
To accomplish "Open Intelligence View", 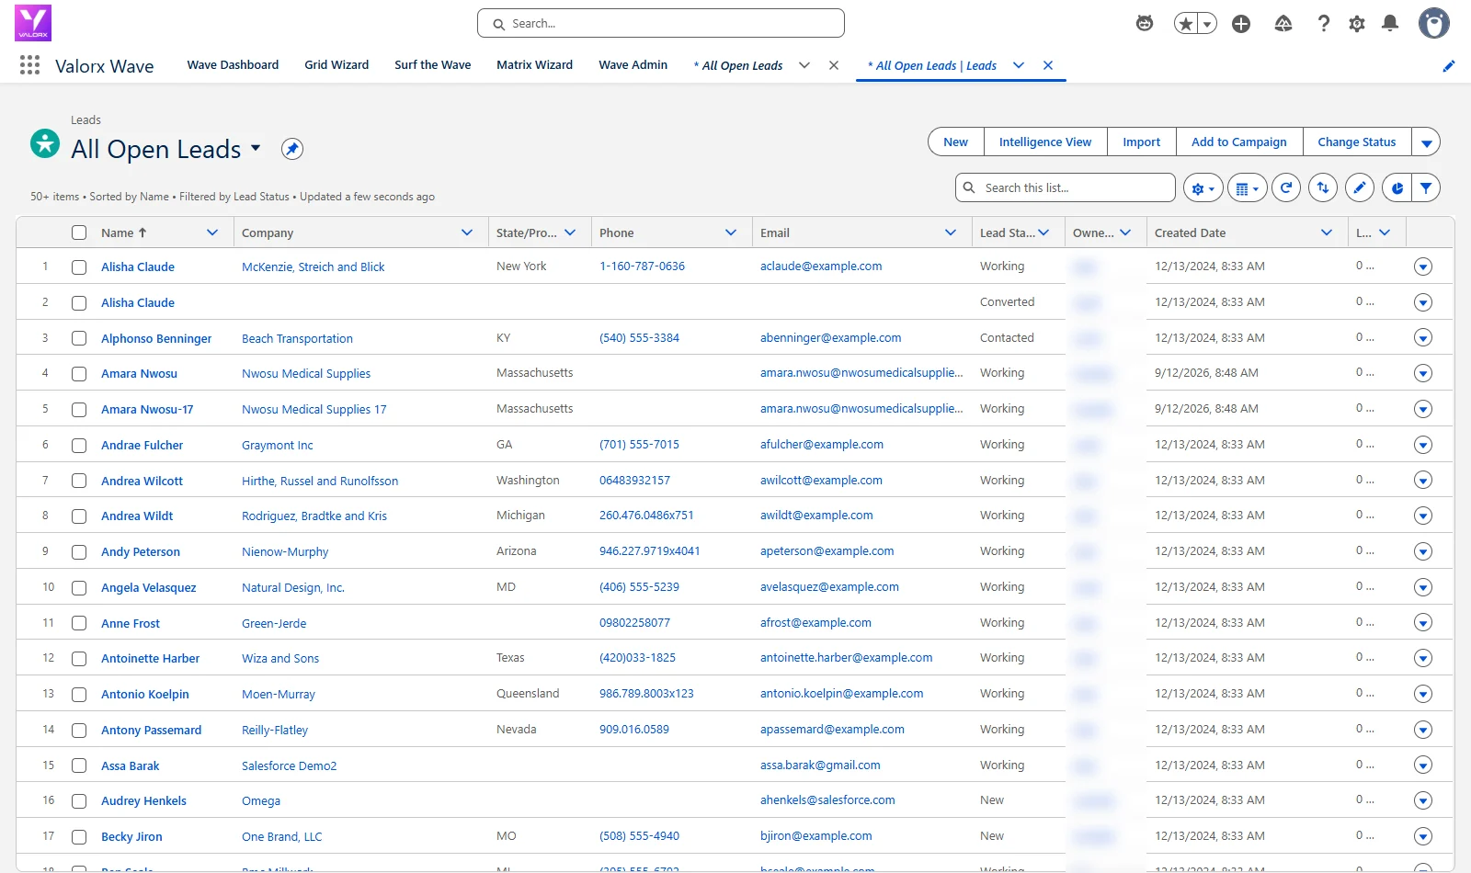I will (1045, 142).
